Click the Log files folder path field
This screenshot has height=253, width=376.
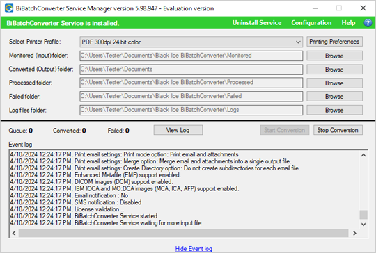point(191,110)
